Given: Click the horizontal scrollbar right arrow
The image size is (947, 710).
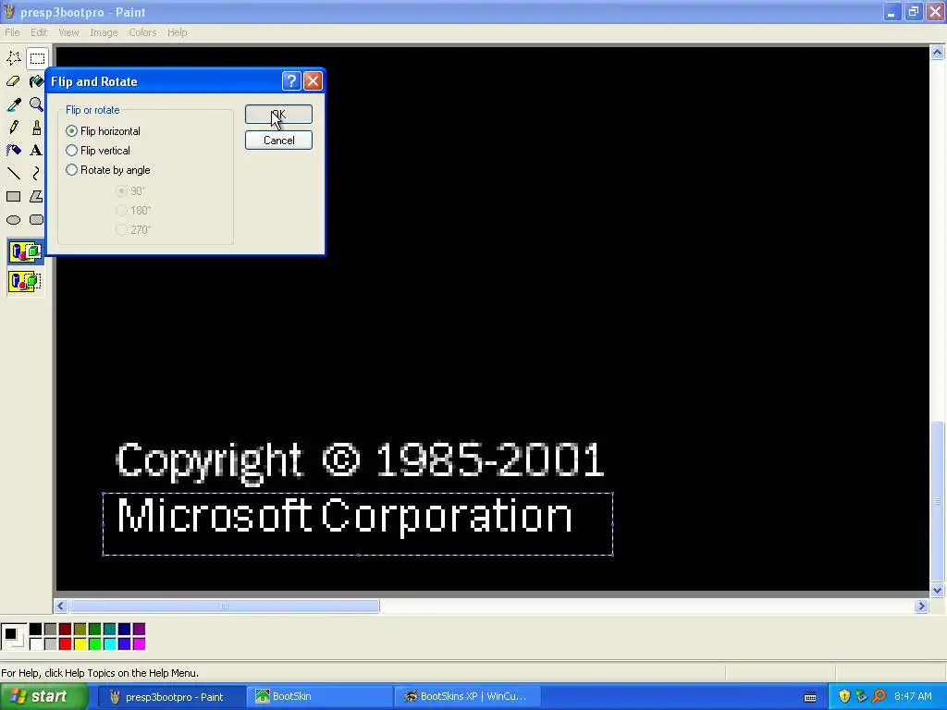Looking at the screenshot, I should click(x=921, y=606).
